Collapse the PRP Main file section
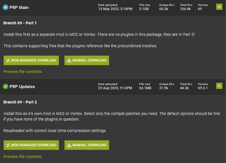The width and height of the screenshot is (226, 163). pyautogui.click(x=219, y=7)
